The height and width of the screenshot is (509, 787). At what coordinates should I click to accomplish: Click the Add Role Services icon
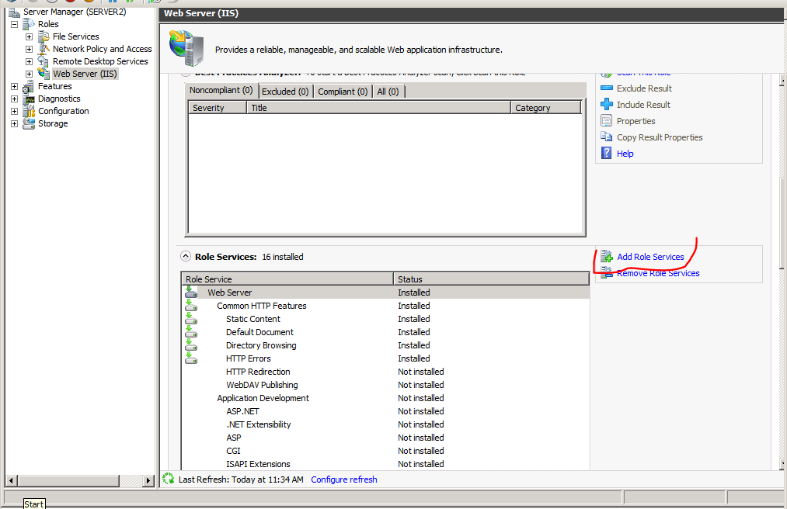point(607,256)
